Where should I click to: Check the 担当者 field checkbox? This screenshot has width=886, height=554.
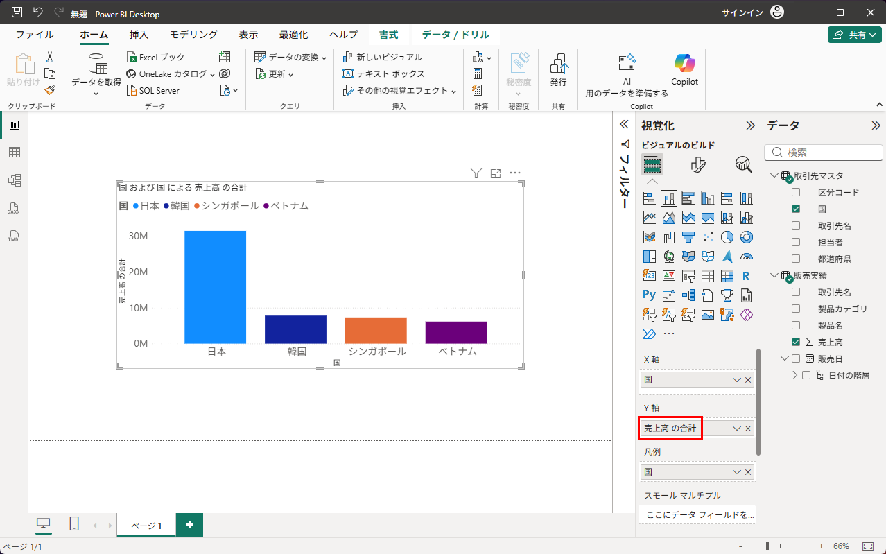pos(796,242)
